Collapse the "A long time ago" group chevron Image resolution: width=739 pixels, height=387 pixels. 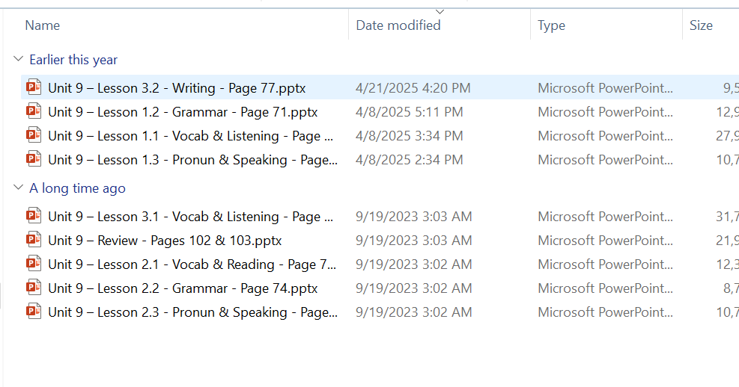(x=18, y=188)
